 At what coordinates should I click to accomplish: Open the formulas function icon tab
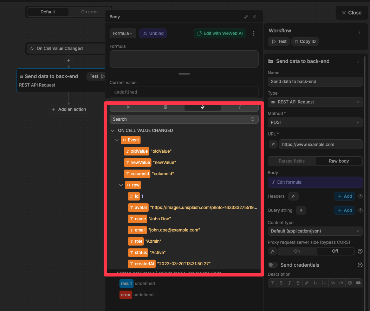240,107
